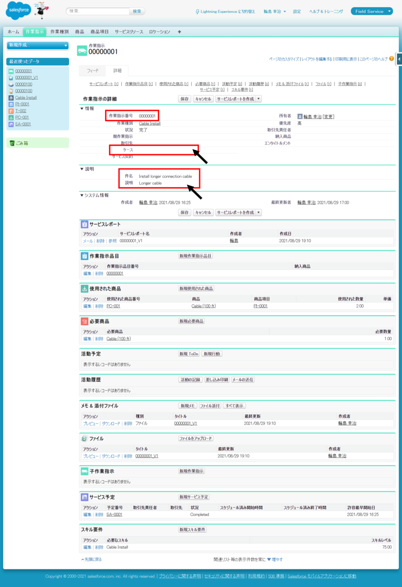Click the 新規スキル要件 button
Viewport: 402px width, 587px height.
tap(192, 530)
